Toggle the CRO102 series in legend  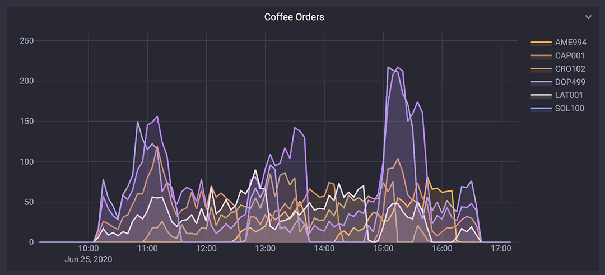click(x=558, y=69)
